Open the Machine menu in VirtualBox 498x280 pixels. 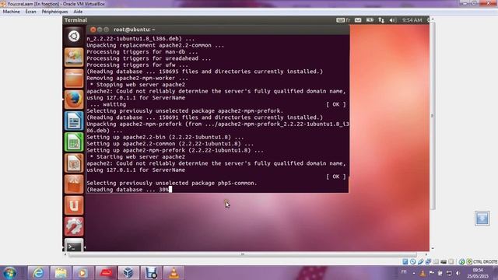click(x=12, y=12)
